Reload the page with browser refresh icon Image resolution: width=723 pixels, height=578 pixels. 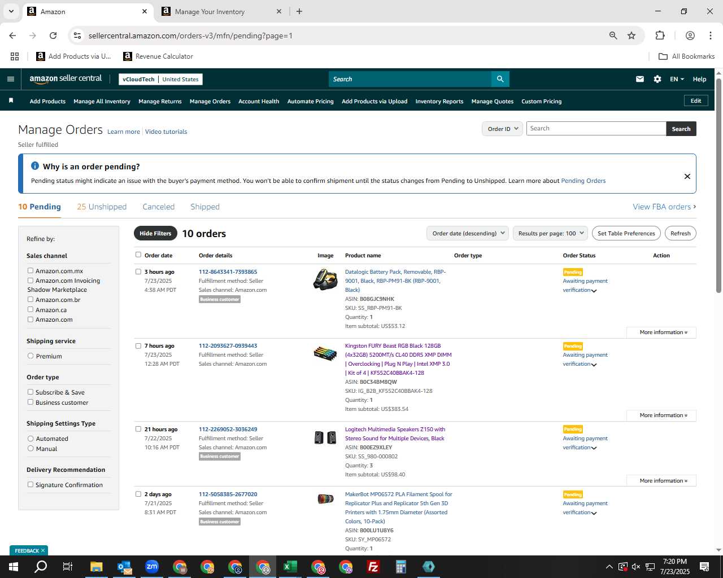click(x=53, y=36)
